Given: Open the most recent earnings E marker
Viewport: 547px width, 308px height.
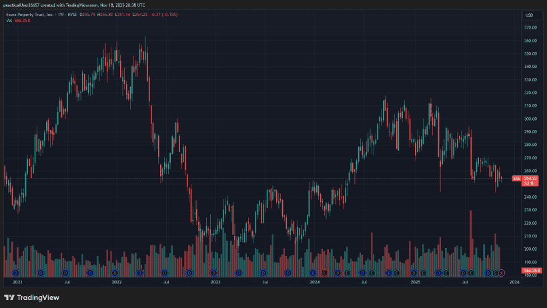Looking at the screenshot, I should coord(495,273).
